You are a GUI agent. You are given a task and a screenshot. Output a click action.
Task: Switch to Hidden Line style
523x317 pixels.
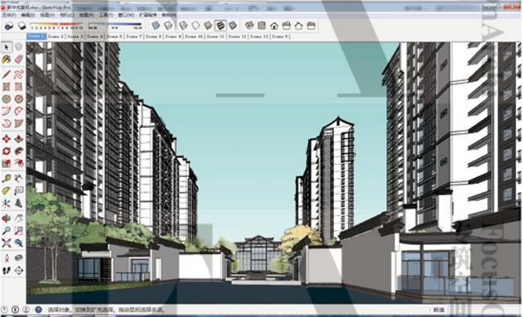pos(196,26)
